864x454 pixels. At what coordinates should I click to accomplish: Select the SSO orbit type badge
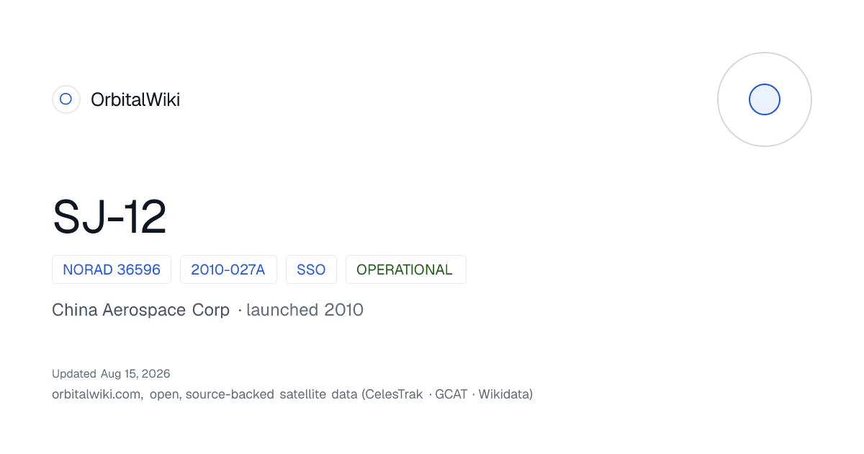tap(311, 270)
